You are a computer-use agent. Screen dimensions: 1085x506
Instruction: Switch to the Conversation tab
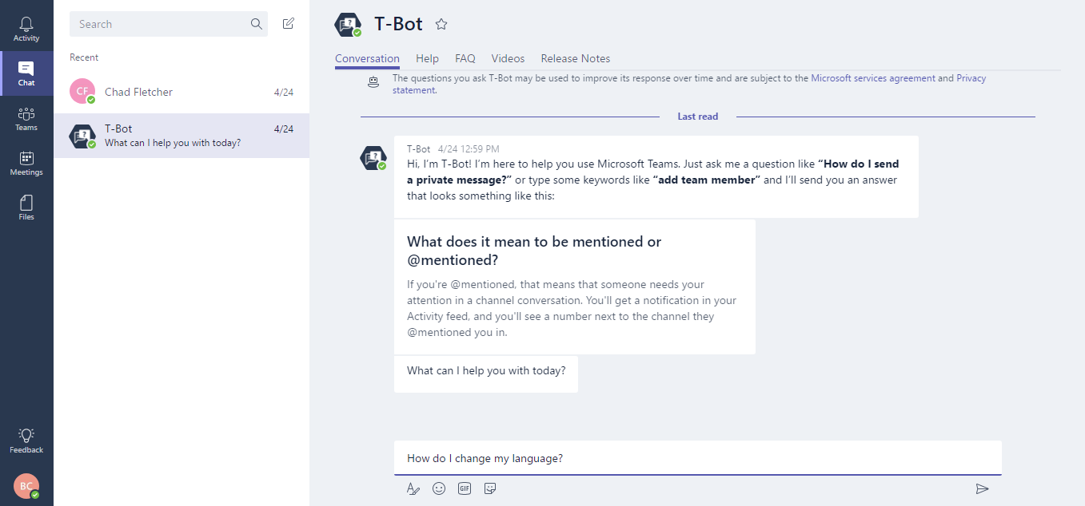pos(367,58)
